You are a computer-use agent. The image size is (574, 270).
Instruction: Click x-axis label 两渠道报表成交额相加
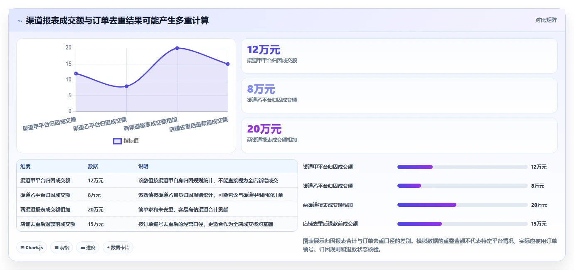(x=150, y=124)
